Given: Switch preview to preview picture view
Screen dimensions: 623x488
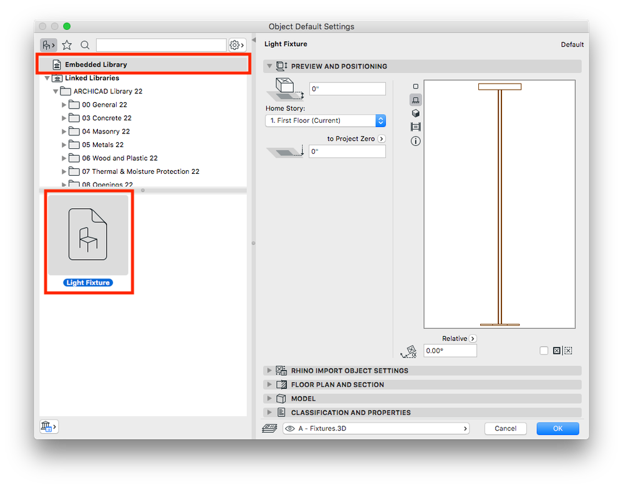Looking at the screenshot, I should pos(415,127).
